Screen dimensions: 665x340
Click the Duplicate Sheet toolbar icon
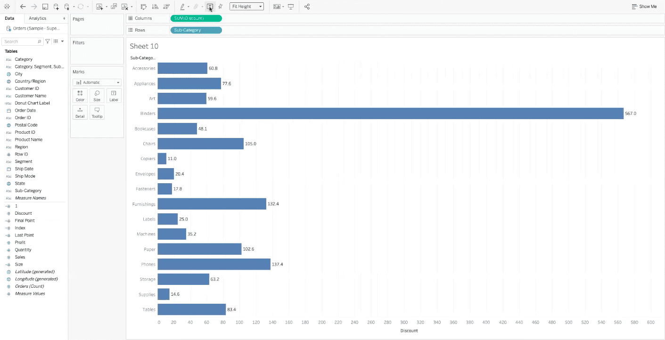coord(113,7)
